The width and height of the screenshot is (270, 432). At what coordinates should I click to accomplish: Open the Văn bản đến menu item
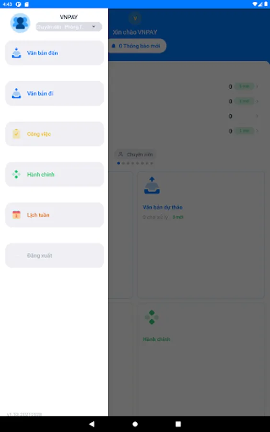55,53
